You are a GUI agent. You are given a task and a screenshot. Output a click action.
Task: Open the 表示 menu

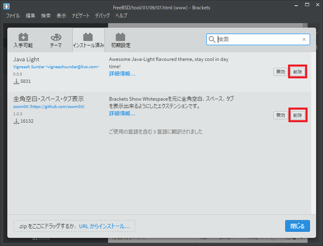point(61,16)
